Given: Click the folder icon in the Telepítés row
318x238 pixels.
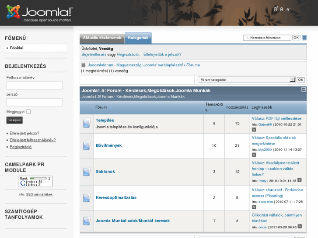Looking at the screenshot, I should [87, 124].
